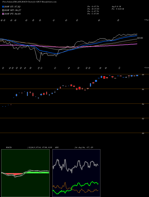Open the ADX indicator chart panel
Screen dimensions: 149x197
(x=76, y=173)
